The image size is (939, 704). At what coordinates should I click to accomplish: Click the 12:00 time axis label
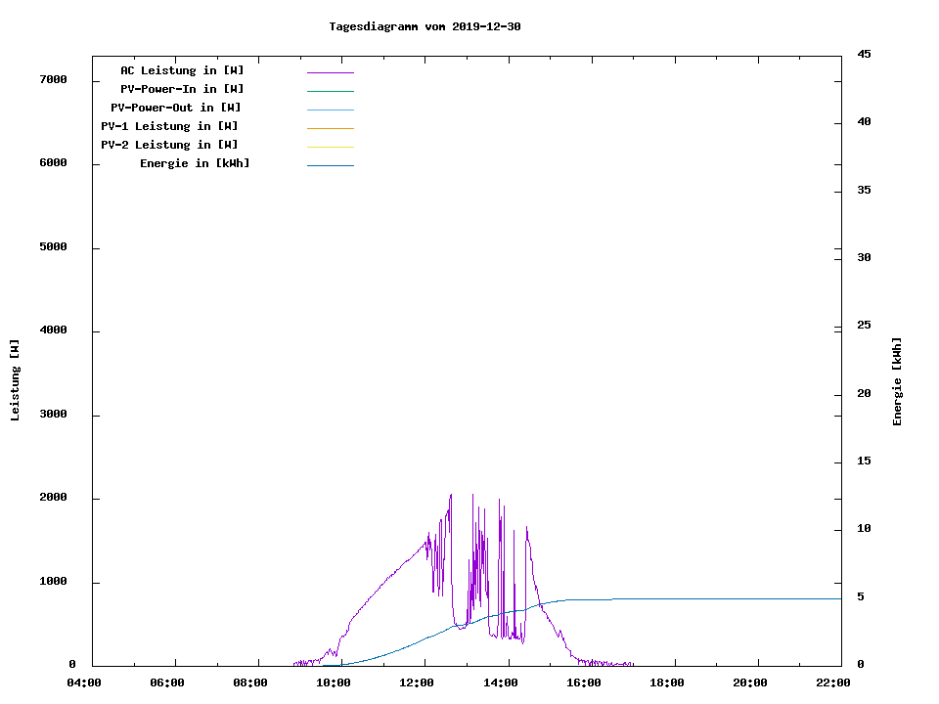click(x=418, y=682)
